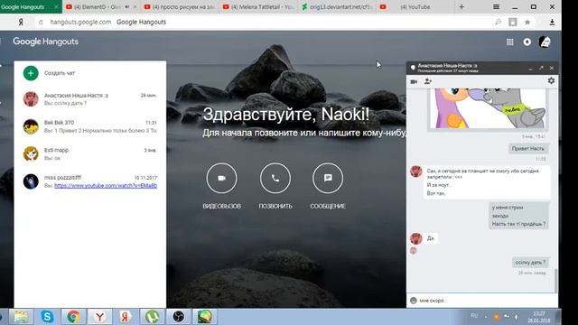Screen dimensions: 578x325
Task: Open the message circle icon
Action: tap(328, 178)
